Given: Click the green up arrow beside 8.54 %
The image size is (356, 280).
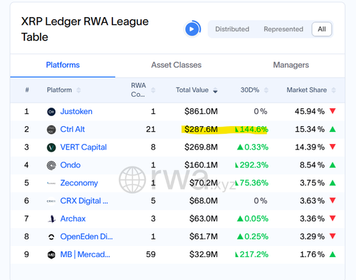Looking at the screenshot, I should [333, 165].
